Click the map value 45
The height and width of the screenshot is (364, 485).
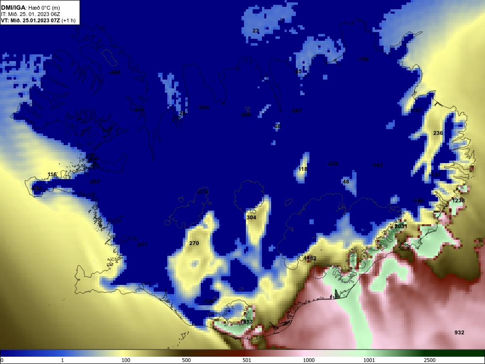298,71
